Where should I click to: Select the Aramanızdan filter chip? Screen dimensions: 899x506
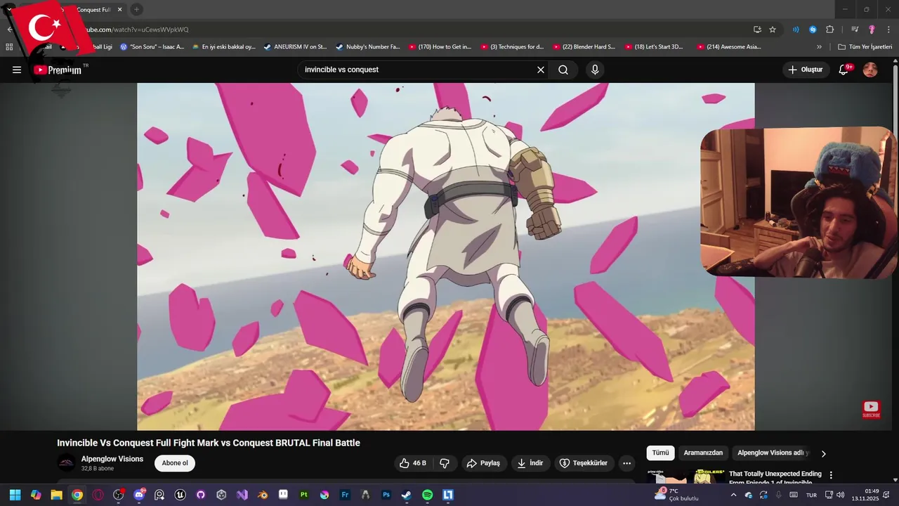coord(703,453)
